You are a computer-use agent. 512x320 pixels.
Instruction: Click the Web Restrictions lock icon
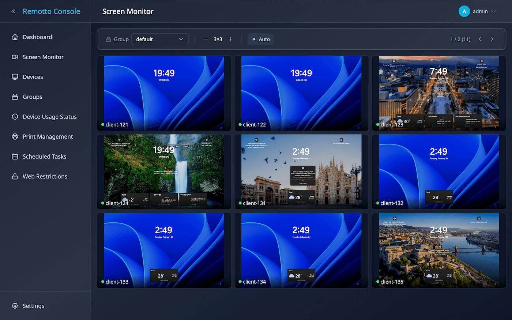click(x=15, y=176)
